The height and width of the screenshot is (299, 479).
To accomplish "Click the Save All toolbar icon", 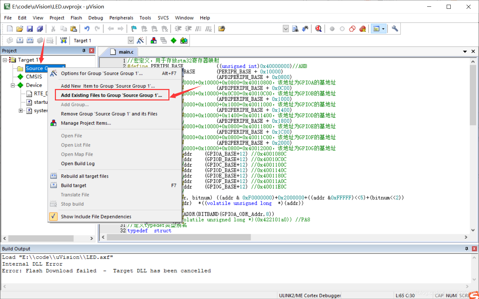I will pos(40,29).
